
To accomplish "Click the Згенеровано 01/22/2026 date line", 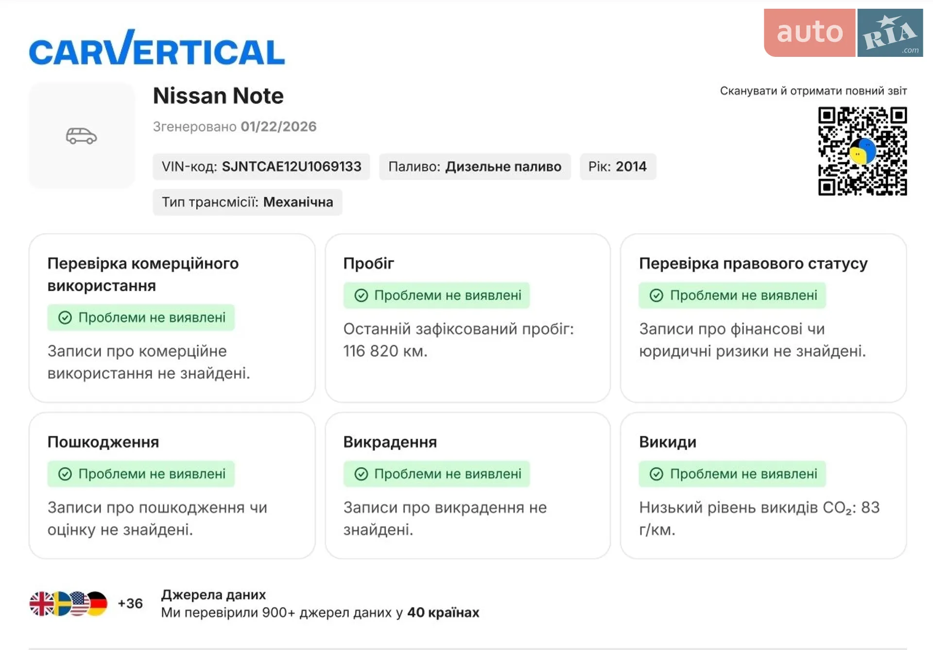I will (235, 127).
